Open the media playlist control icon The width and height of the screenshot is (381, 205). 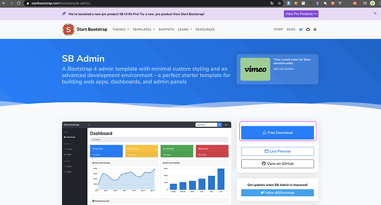tap(365, 3)
